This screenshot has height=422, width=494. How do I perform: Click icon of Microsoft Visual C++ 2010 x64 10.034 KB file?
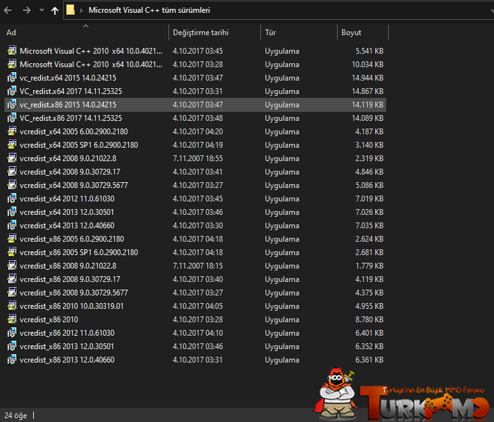[12, 65]
